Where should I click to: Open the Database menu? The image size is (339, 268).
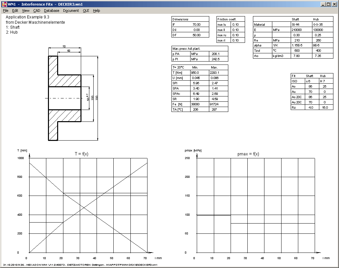[x=52, y=11]
